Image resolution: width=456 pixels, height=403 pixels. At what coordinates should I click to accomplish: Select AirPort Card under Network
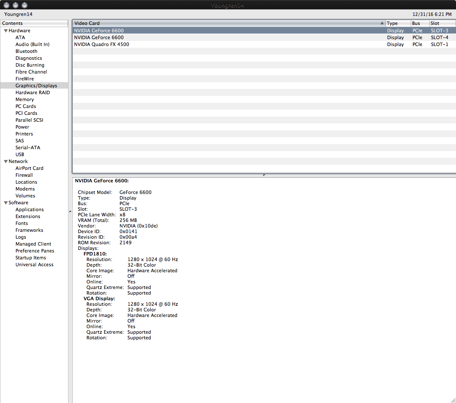[x=29, y=168]
